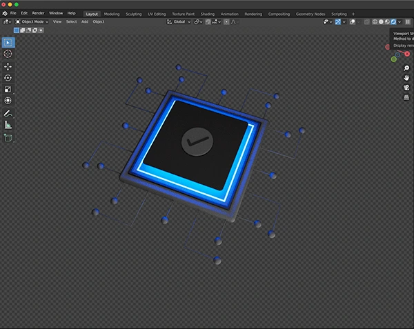Click the Zoom viewport magnifier icon
The image size is (414, 329).
tap(406, 68)
